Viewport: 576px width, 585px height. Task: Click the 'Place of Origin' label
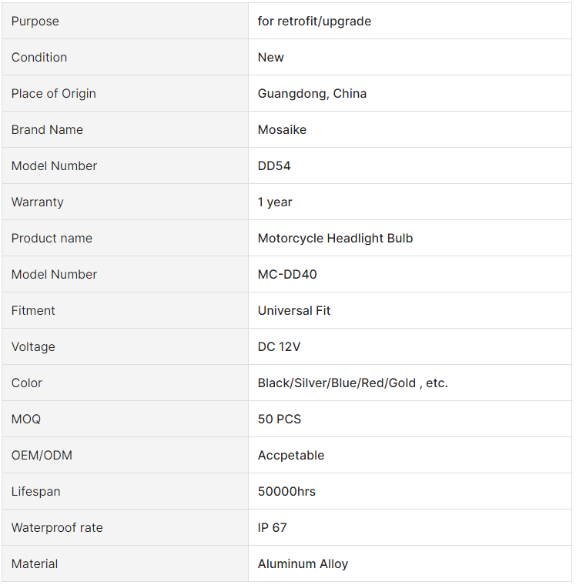[x=53, y=93]
